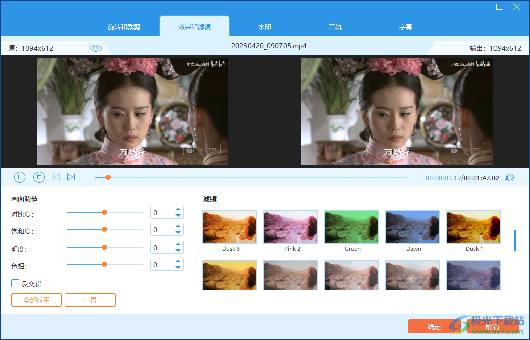The image size is (530, 340).
Task: Step to the previous frame
Action: pyautogui.click(x=56, y=177)
